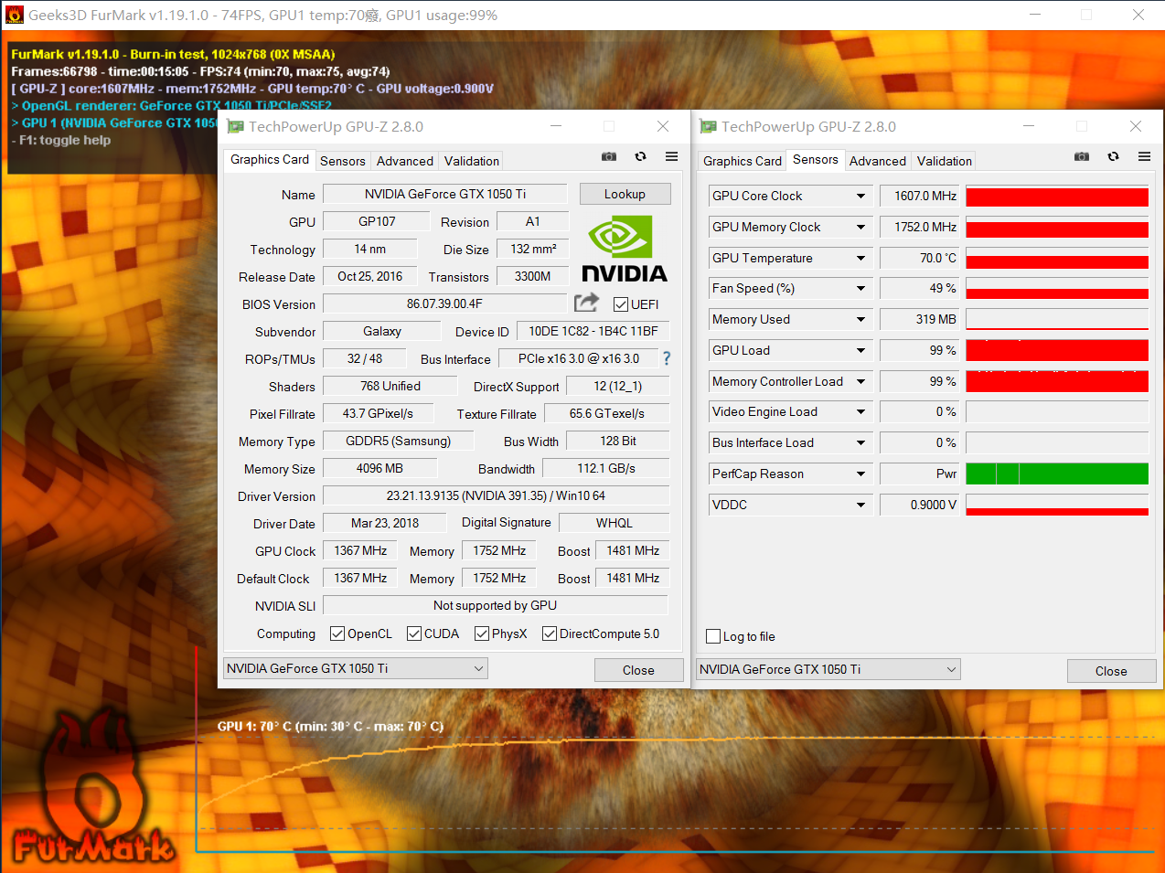This screenshot has width=1165, height=873.
Task: Open the Memory Used sensor dropdown
Action: (x=860, y=319)
